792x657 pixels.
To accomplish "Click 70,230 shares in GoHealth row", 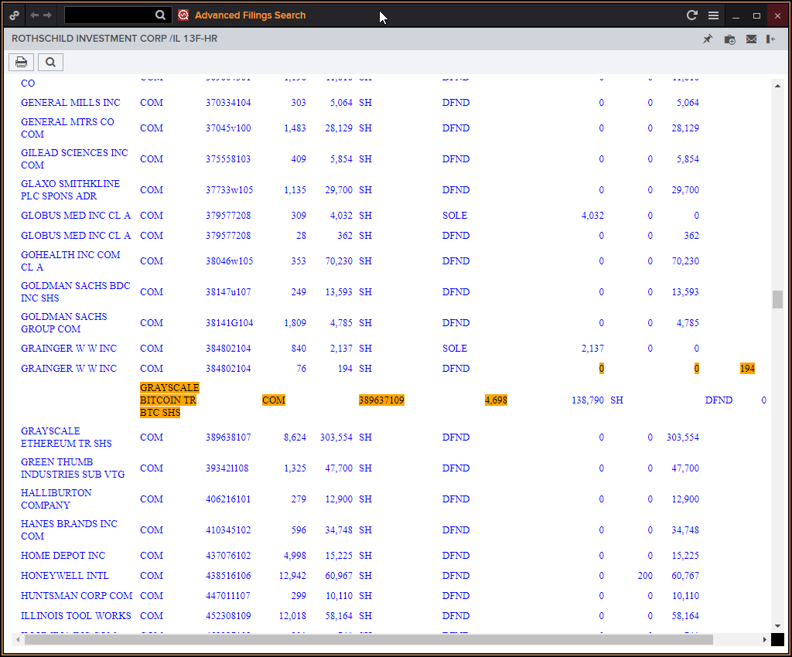I will (x=339, y=261).
